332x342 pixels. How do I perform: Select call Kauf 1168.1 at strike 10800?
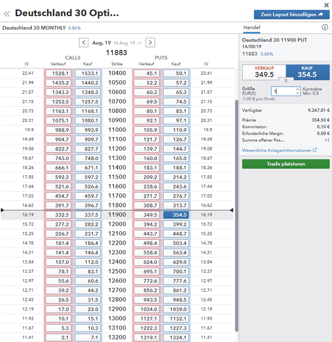88,111
